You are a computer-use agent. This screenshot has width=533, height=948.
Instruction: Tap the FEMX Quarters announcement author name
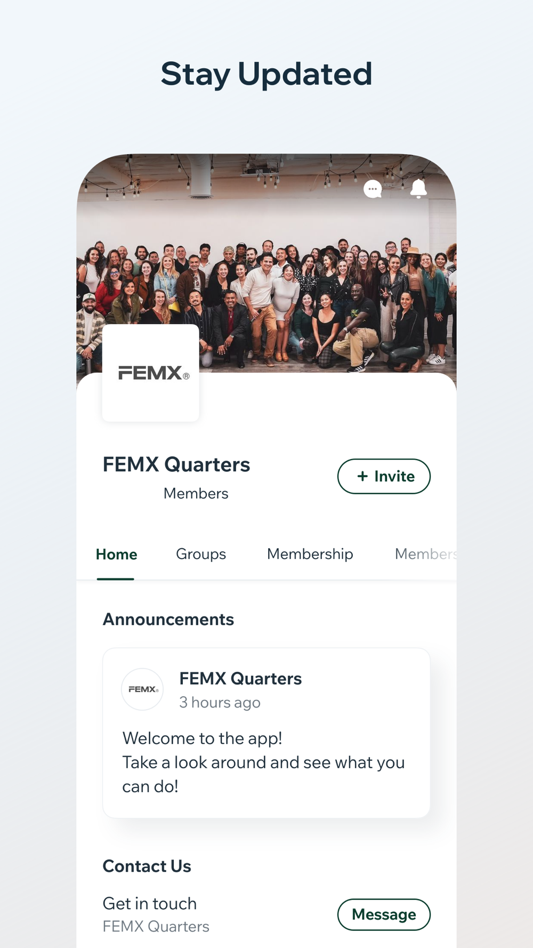coord(240,678)
